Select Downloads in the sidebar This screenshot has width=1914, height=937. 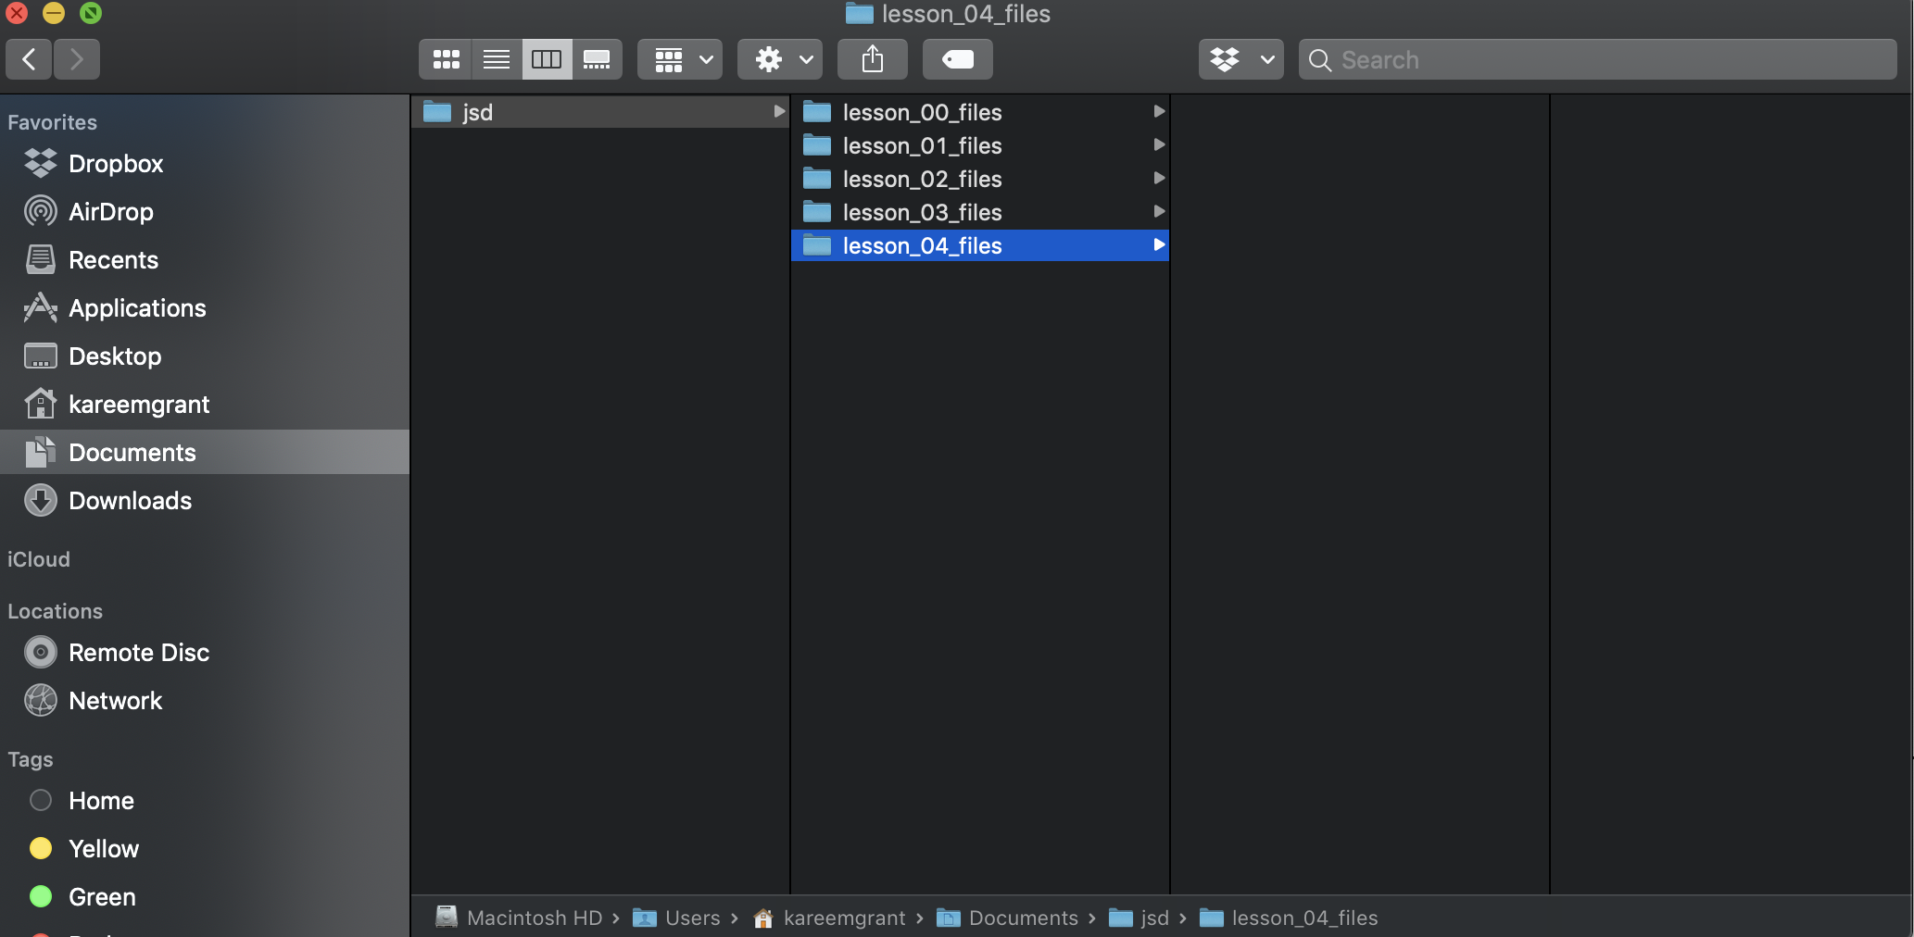point(130,501)
